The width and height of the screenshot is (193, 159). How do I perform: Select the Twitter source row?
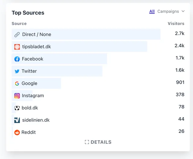coord(29,71)
